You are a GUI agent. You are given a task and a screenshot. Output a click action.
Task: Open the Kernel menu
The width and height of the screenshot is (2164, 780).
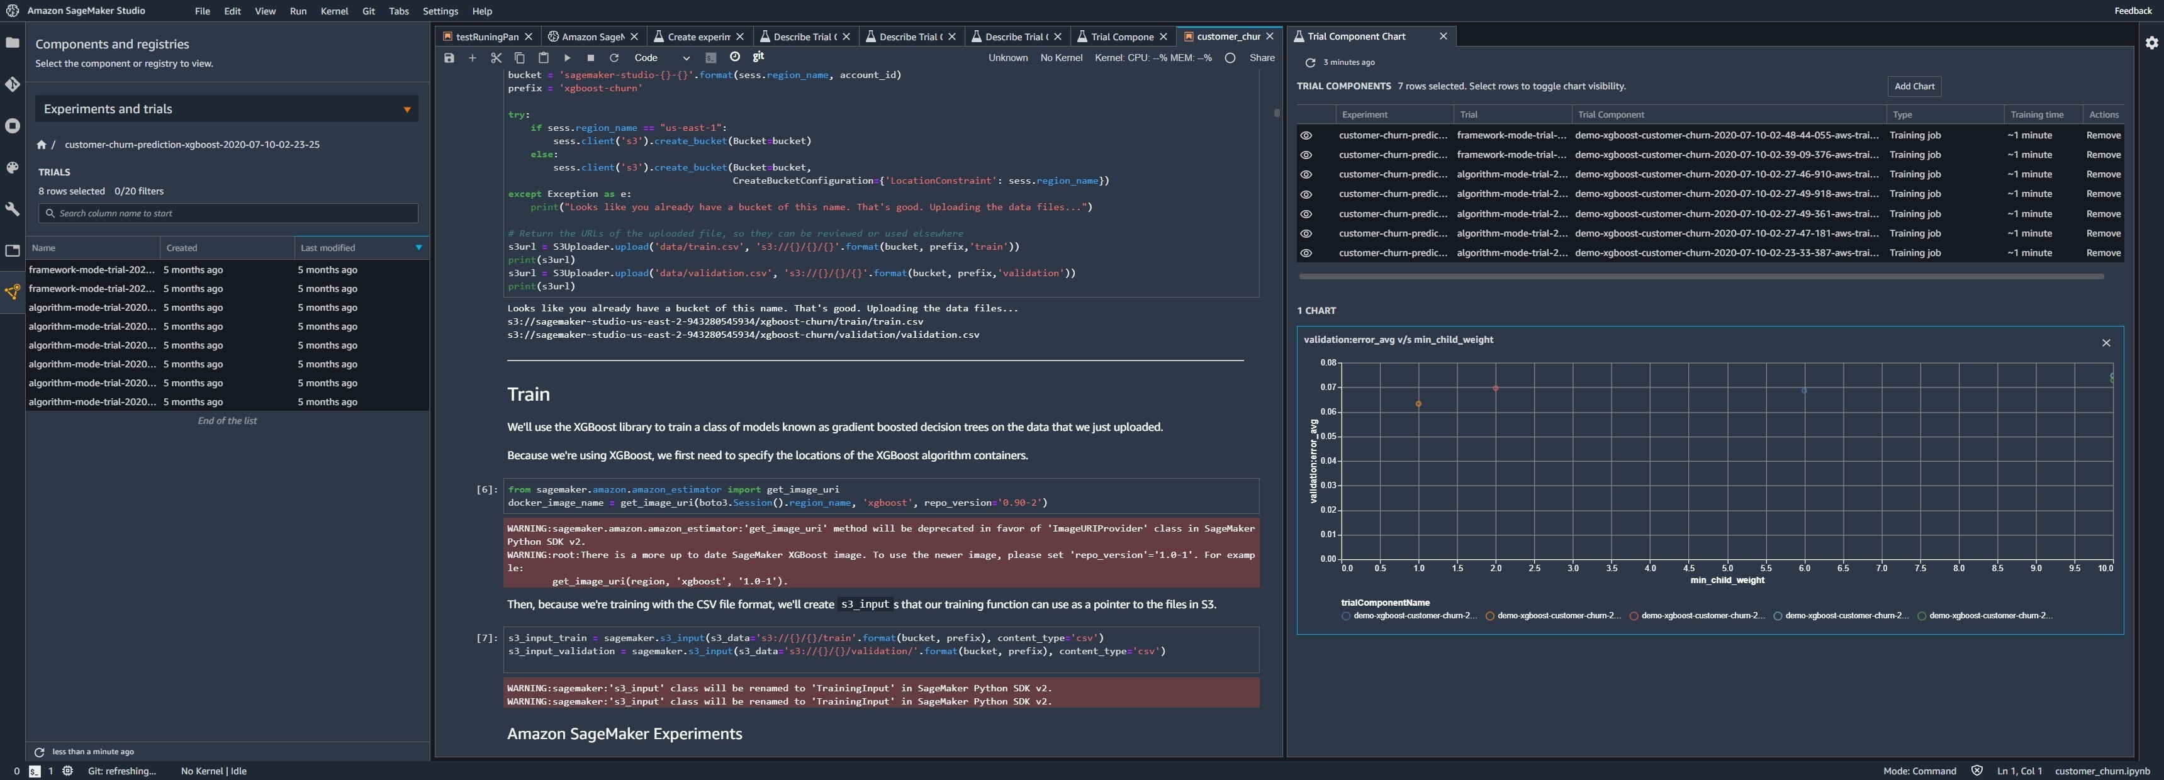(x=334, y=11)
